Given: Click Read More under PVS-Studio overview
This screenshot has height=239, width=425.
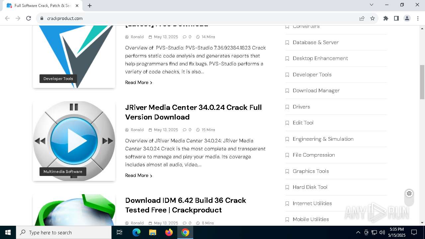Looking at the screenshot, I should tap(138, 82).
